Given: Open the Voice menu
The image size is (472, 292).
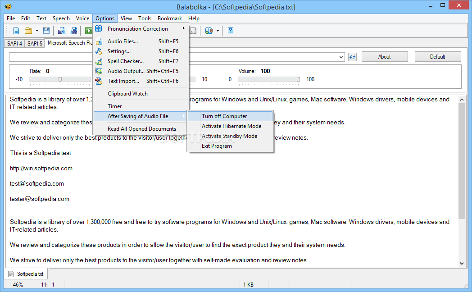Looking at the screenshot, I should click(x=82, y=18).
